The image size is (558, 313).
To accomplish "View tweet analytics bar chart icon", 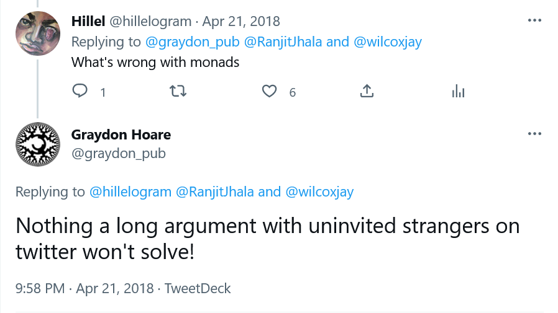I will pyautogui.click(x=458, y=91).
